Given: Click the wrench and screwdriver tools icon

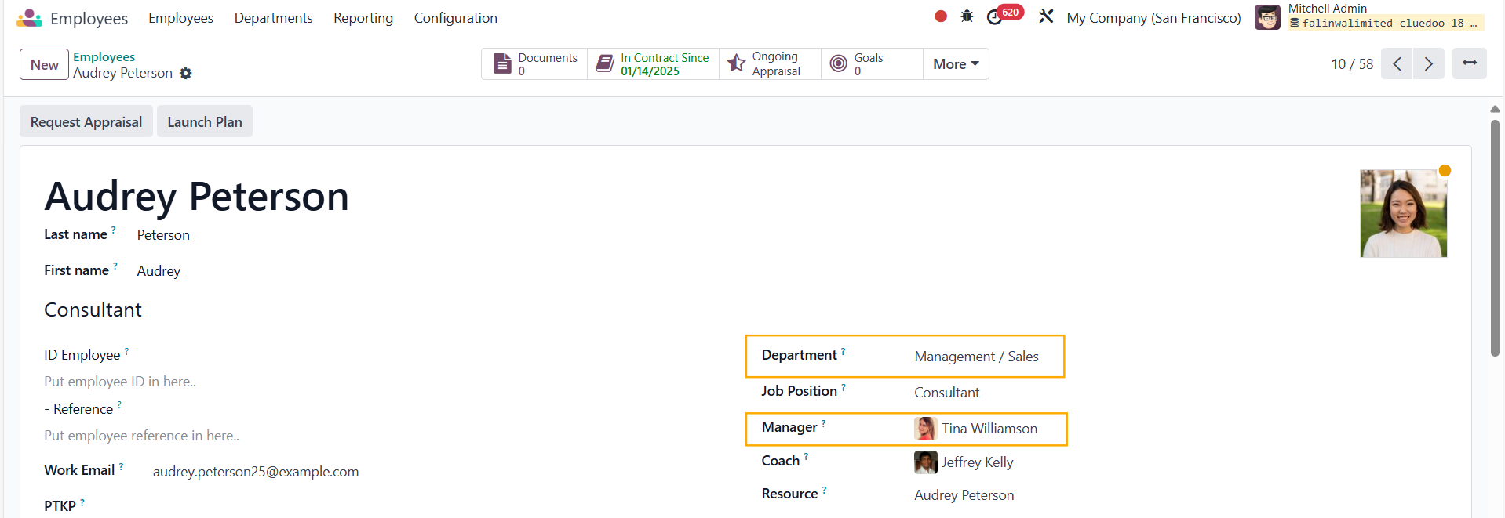Looking at the screenshot, I should tap(1046, 16).
